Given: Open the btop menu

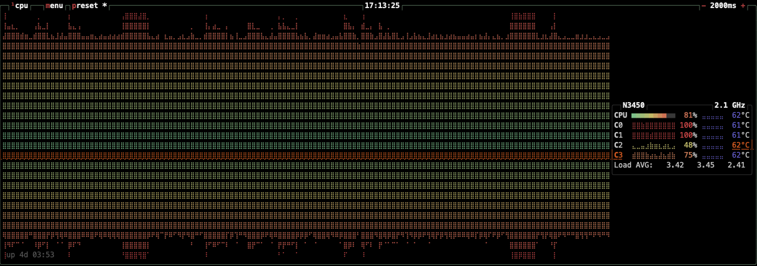Looking at the screenshot, I should click(54, 5).
